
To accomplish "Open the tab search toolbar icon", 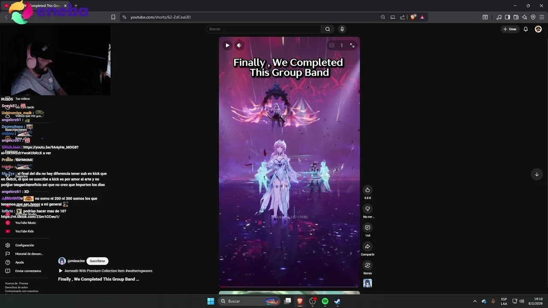I will coord(485,17).
